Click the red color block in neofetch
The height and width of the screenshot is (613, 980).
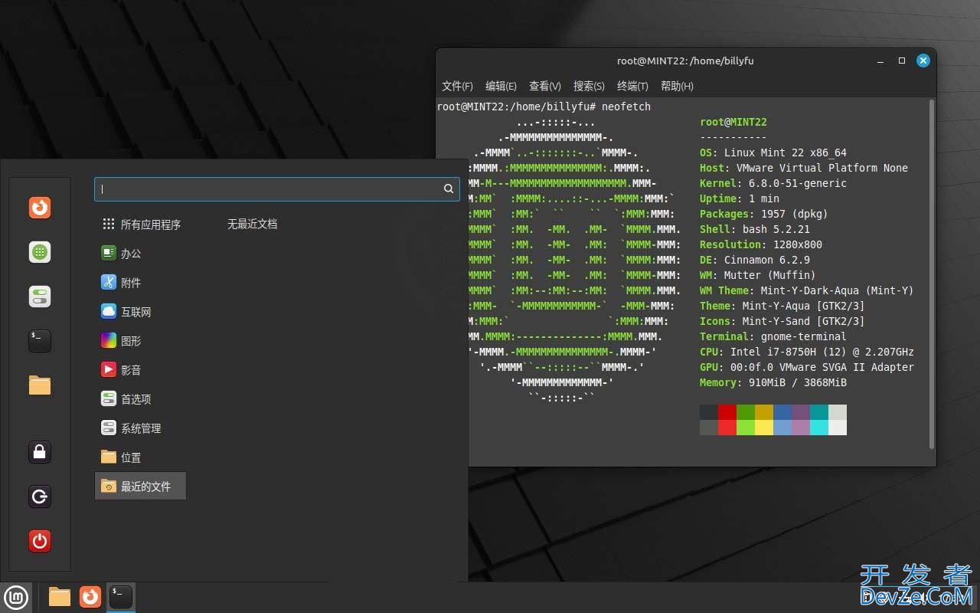pyautogui.click(x=727, y=412)
